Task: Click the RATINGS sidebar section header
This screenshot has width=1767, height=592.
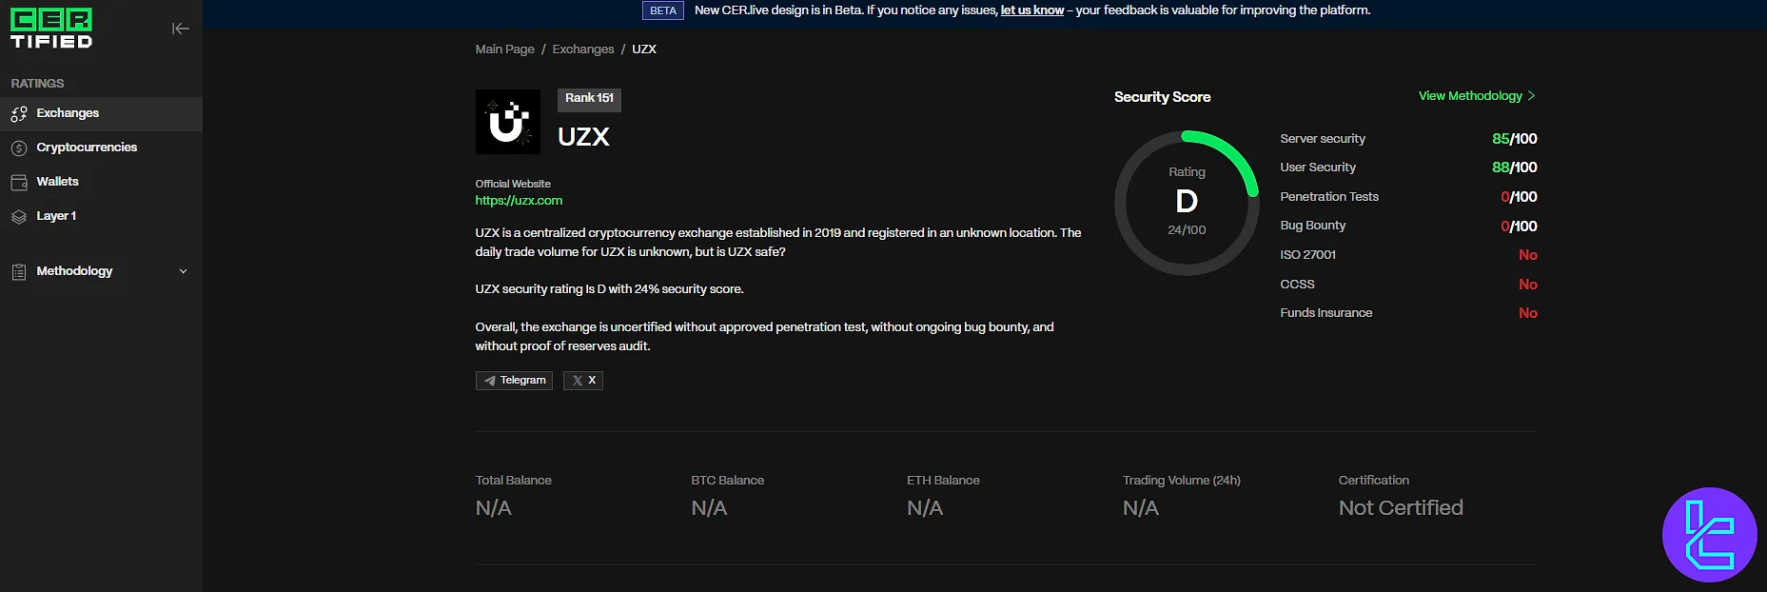Action: (x=38, y=84)
